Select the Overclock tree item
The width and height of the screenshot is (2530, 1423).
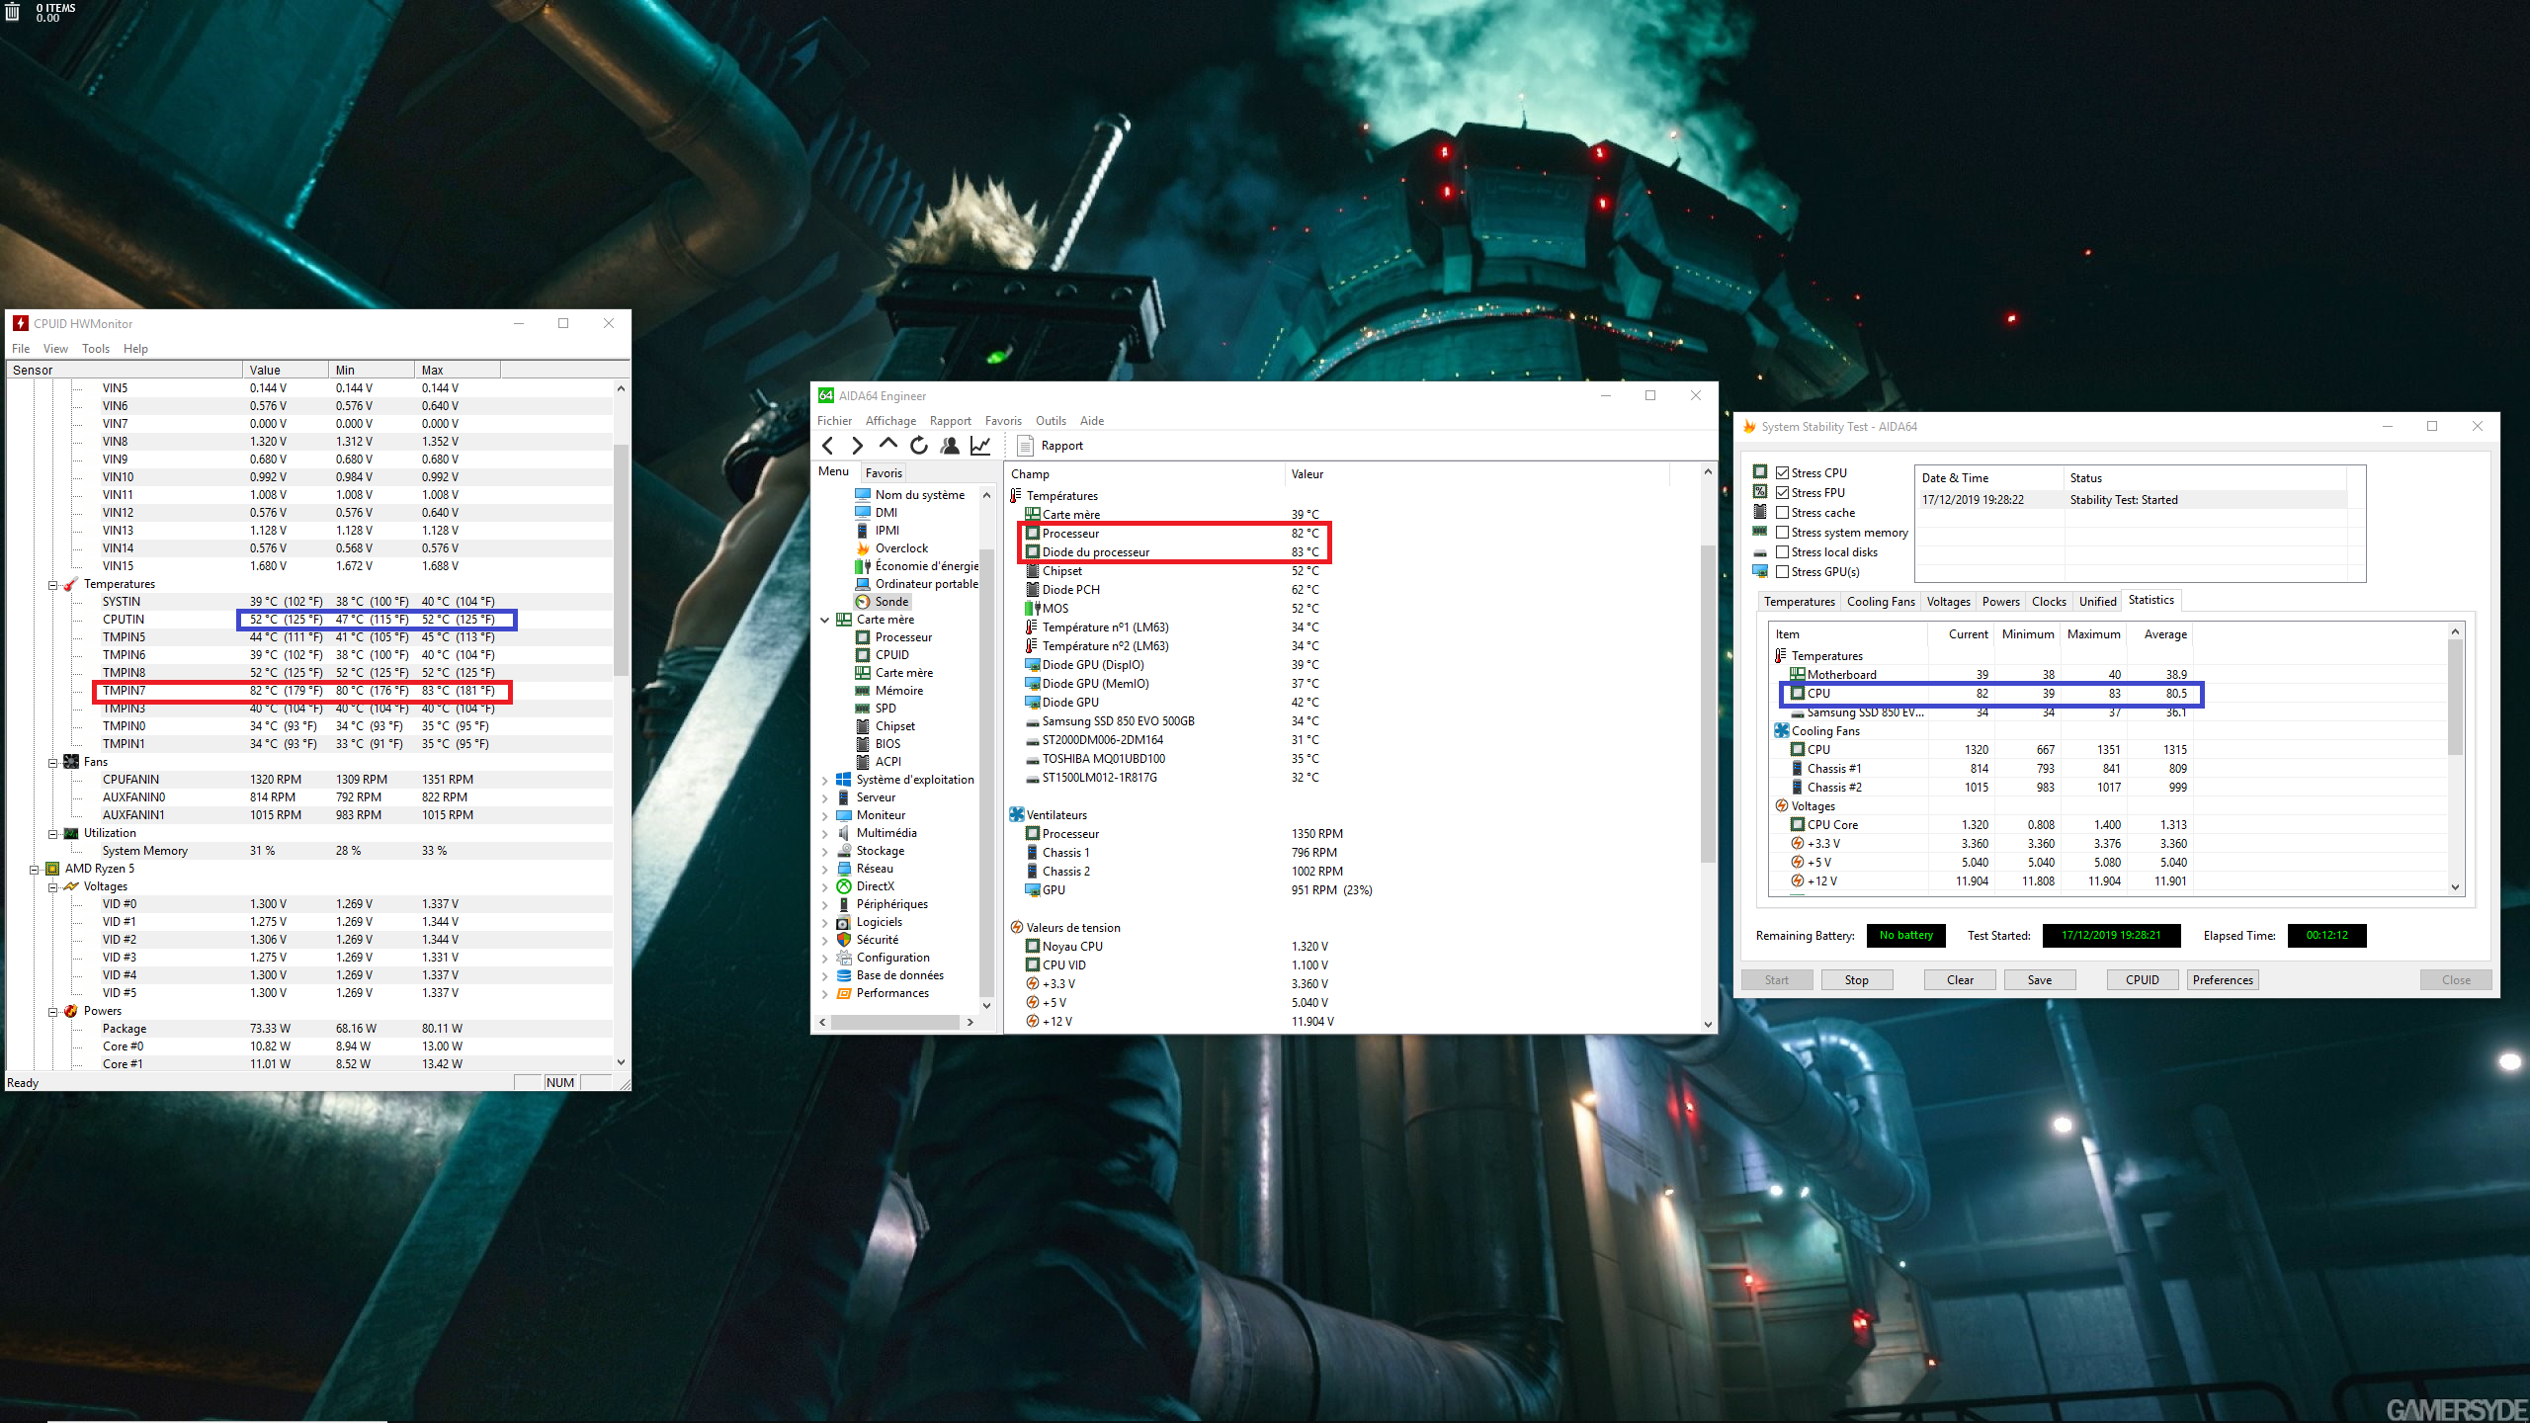tap(901, 548)
